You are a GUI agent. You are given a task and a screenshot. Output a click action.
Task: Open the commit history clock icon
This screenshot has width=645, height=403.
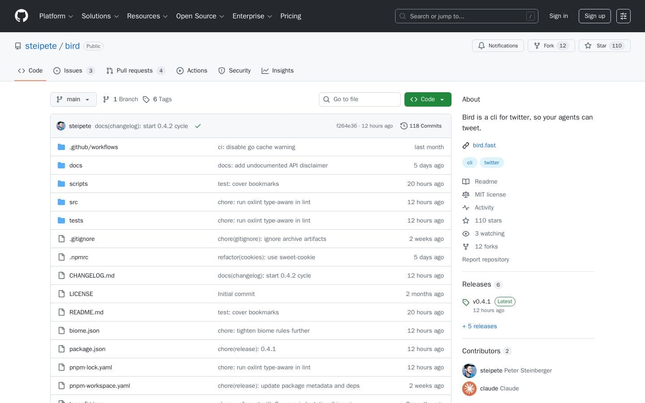pyautogui.click(x=404, y=126)
